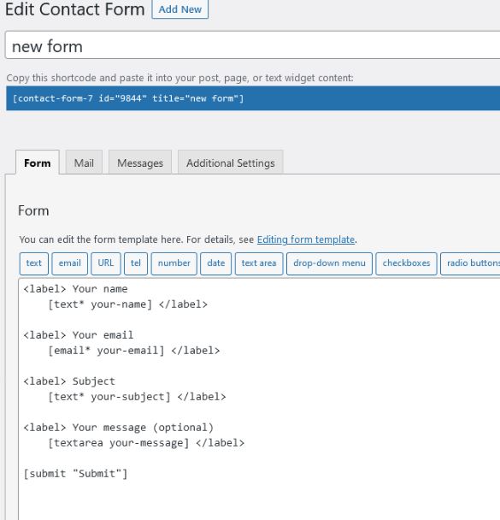Click the Add New button

click(x=180, y=9)
